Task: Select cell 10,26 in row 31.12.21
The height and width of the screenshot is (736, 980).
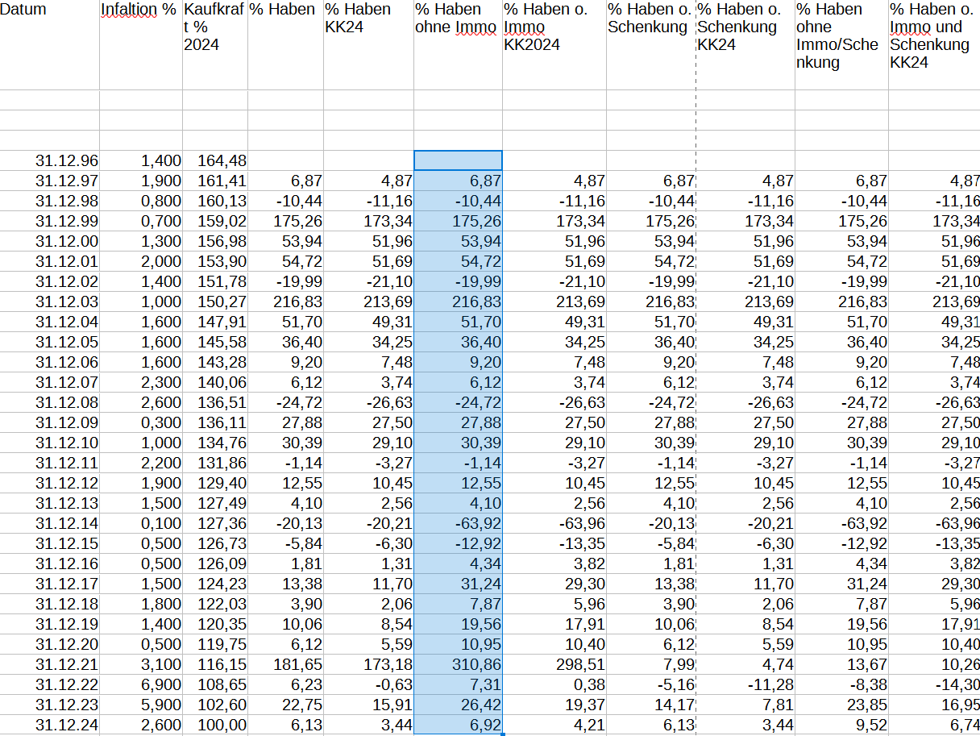Action: 934,664
